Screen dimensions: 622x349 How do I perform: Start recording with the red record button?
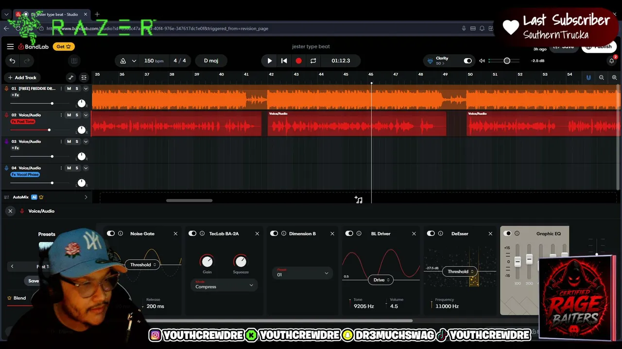tap(298, 61)
